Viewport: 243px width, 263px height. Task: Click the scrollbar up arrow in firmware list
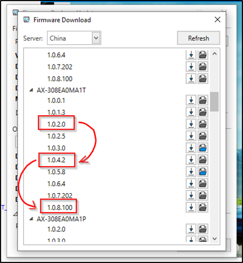point(215,54)
